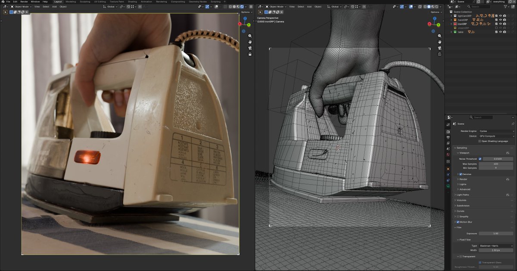Click the zoom magnifier gizmo in right viewport
This screenshot has width=517, height=271.
pos(439,36)
